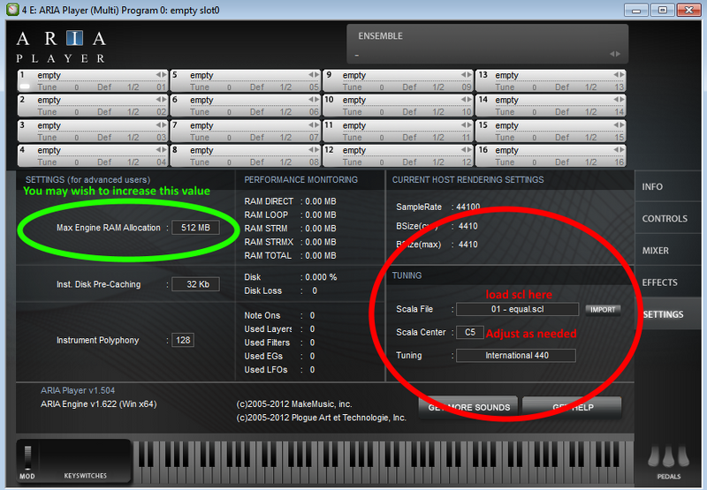Click the GET HELP button
This screenshot has height=490, width=707.
pyautogui.click(x=572, y=407)
